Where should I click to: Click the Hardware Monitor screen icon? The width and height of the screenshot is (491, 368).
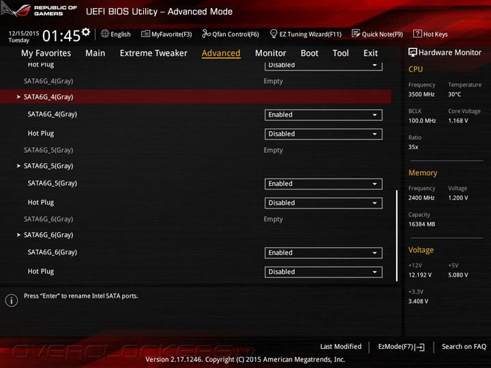click(x=413, y=52)
